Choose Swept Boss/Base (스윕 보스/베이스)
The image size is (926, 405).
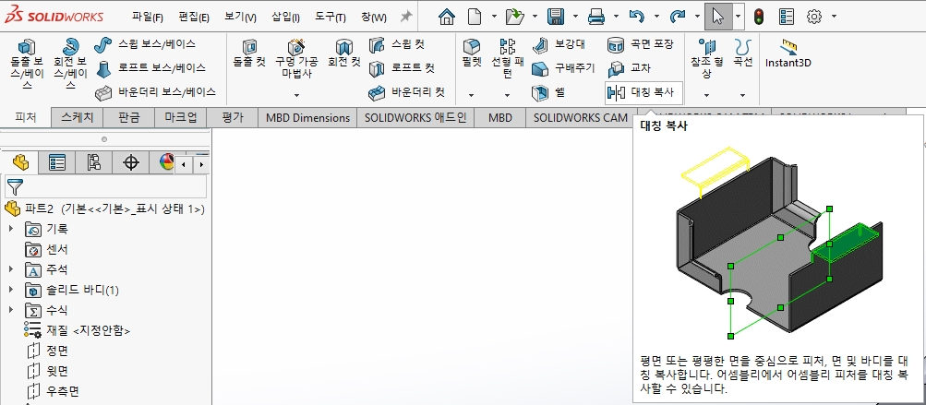pos(145,43)
